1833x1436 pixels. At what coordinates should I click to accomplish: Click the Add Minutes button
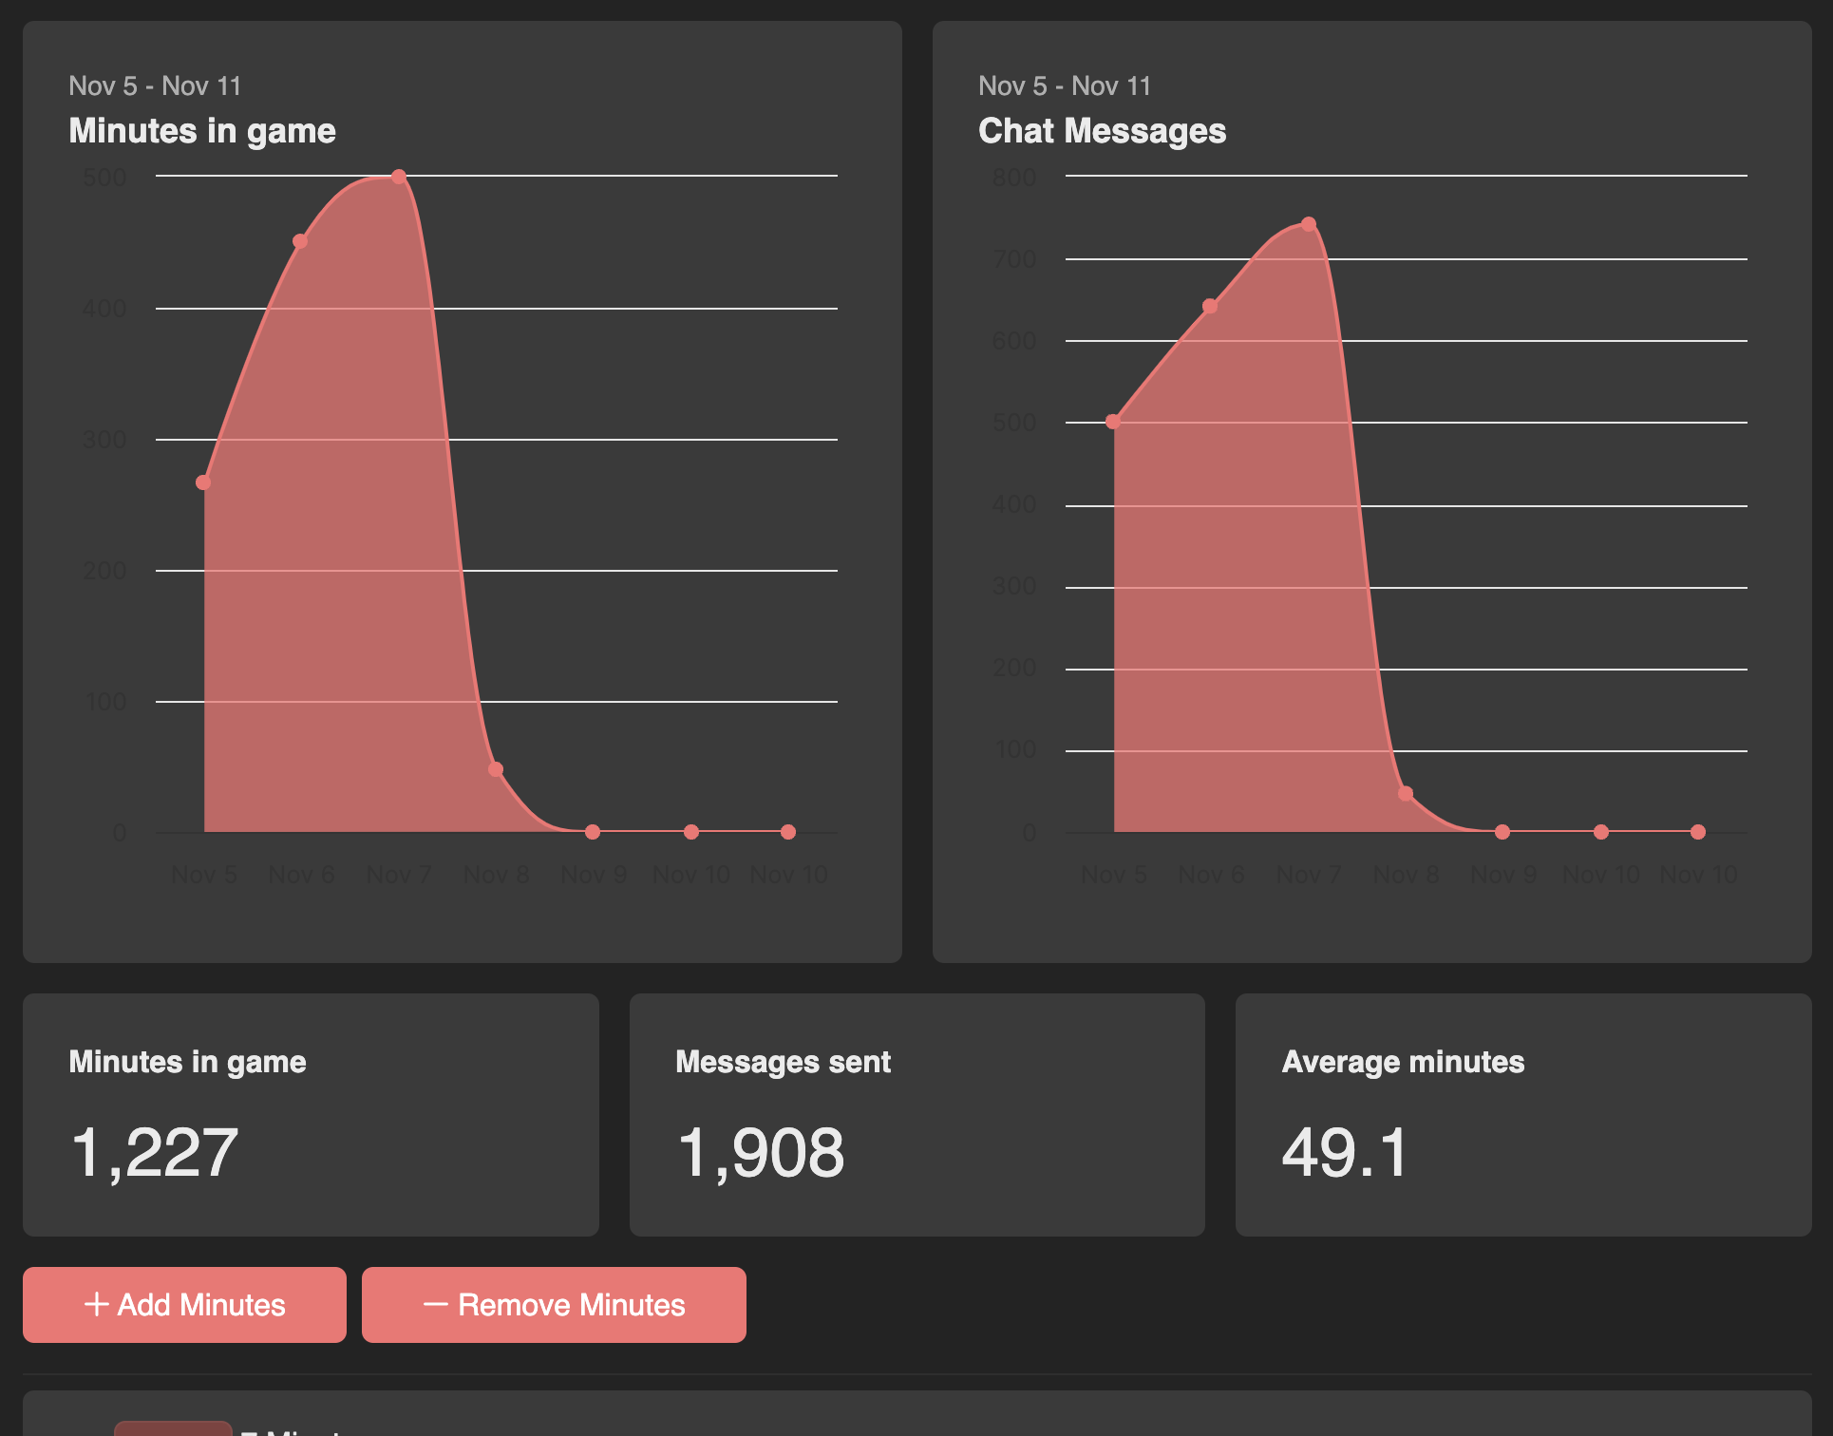tap(184, 1304)
